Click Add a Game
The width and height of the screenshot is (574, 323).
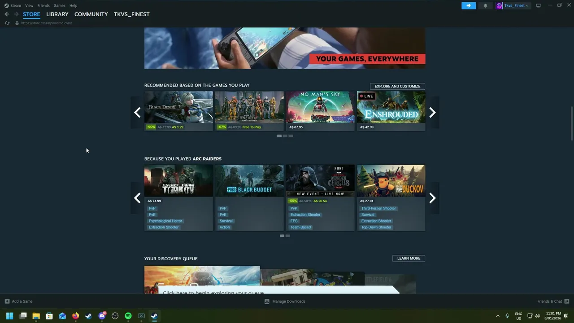[18, 301]
